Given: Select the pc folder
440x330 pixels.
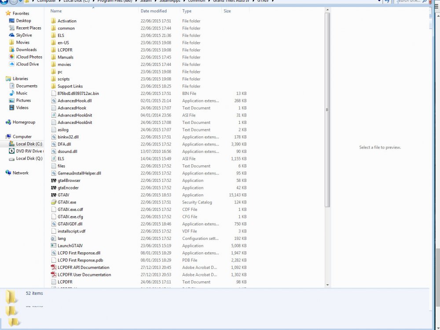Looking at the screenshot, I should click(60, 72).
